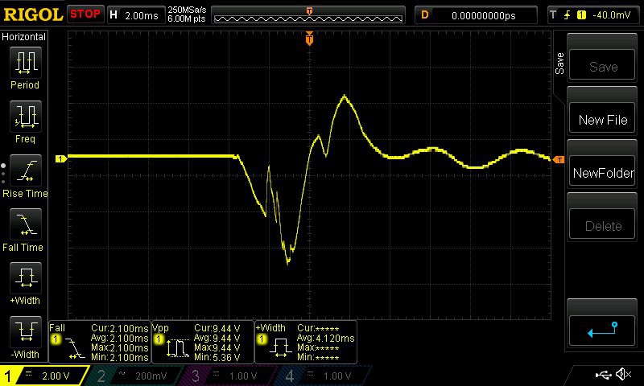This screenshot has width=644, height=386.
Task: Click the trigger level -40.0mV readout
Action: (x=611, y=15)
